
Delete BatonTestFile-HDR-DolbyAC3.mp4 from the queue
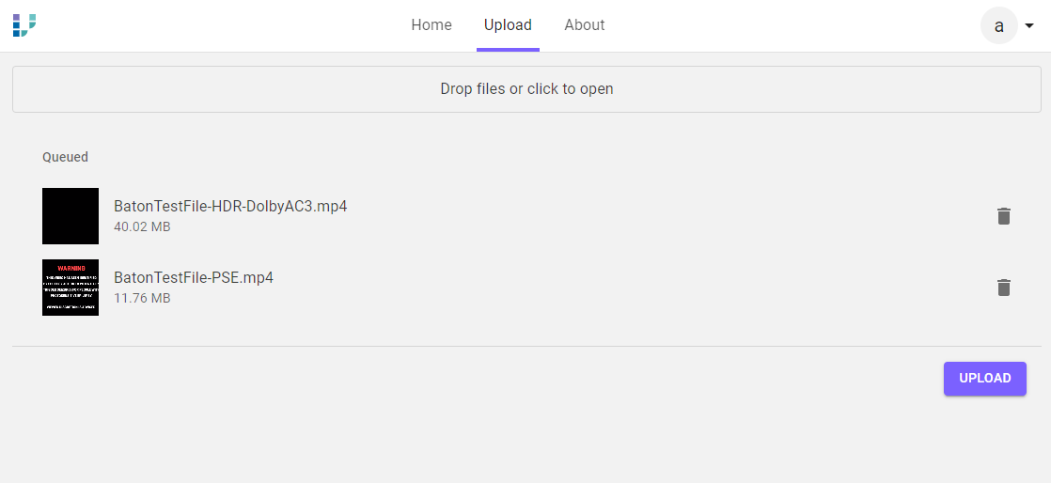click(1003, 216)
